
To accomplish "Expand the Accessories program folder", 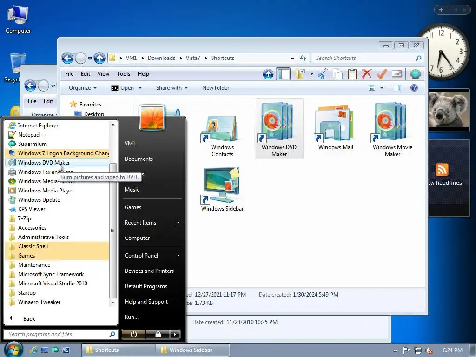I will coord(57,228).
